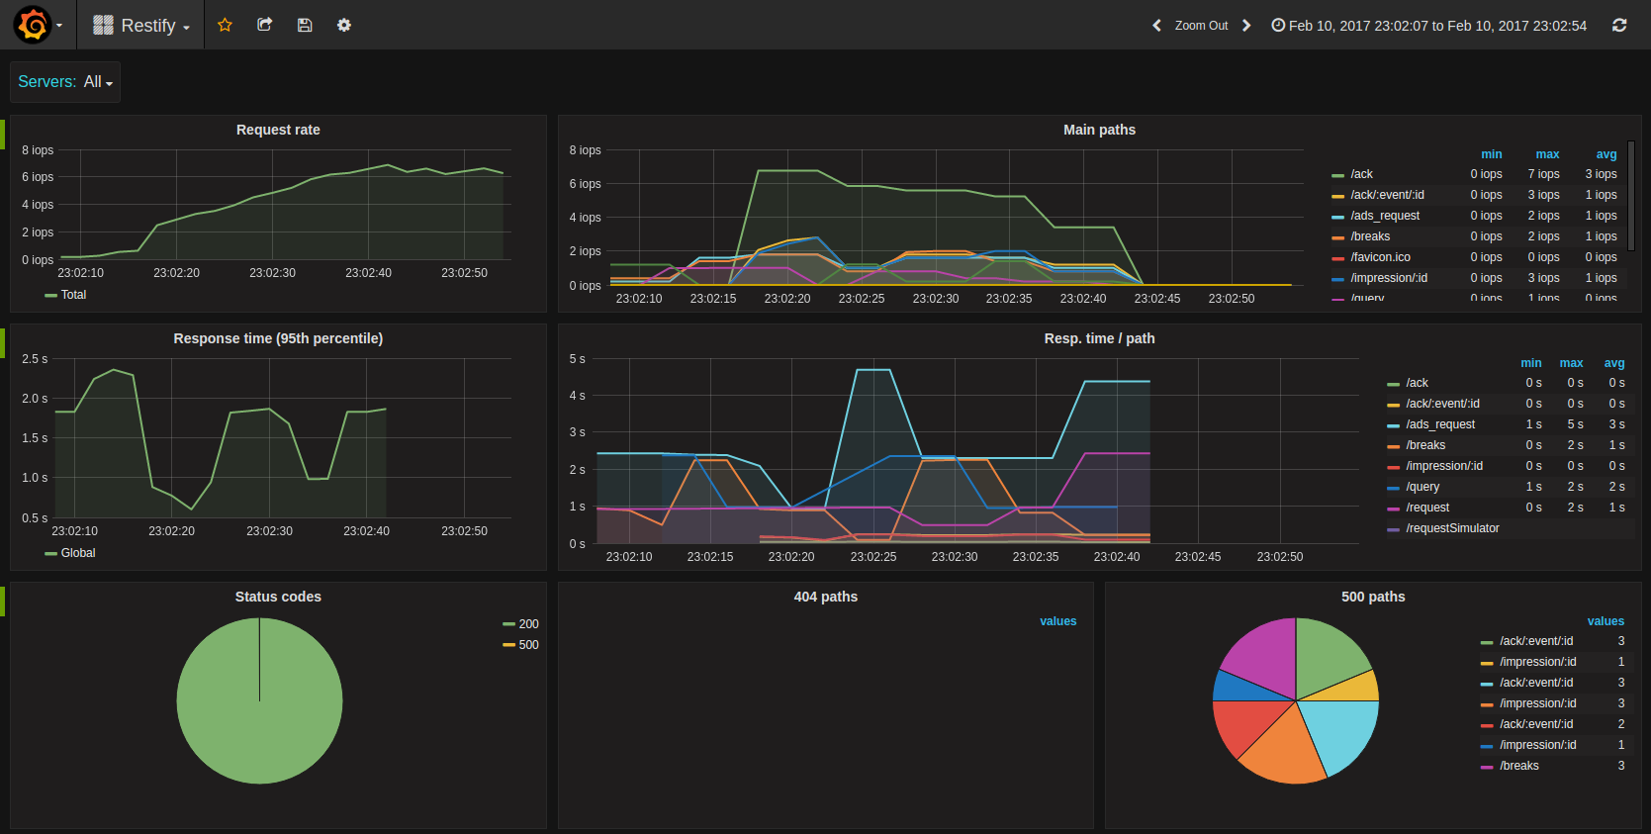Click the Zoom Out button
1651x834 pixels.
click(1201, 26)
